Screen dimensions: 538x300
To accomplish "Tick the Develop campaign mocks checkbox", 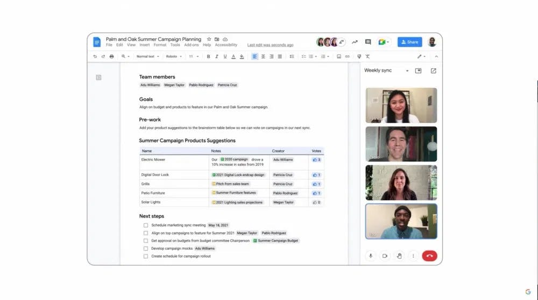I will pos(146,248).
